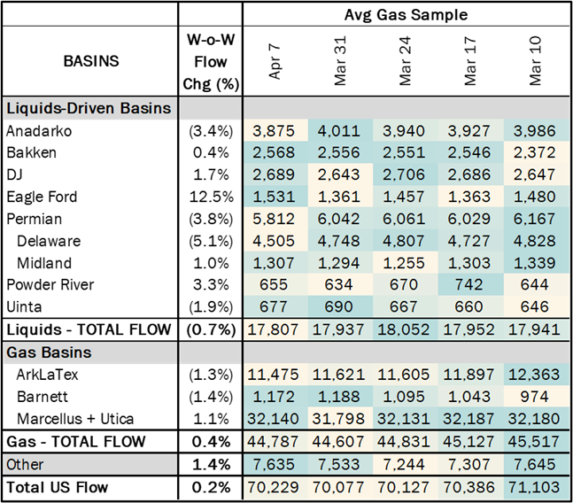Select Marcellus + Utica Mar 31 value '31,798'
Screen dimensions: 573x503
pos(338,419)
